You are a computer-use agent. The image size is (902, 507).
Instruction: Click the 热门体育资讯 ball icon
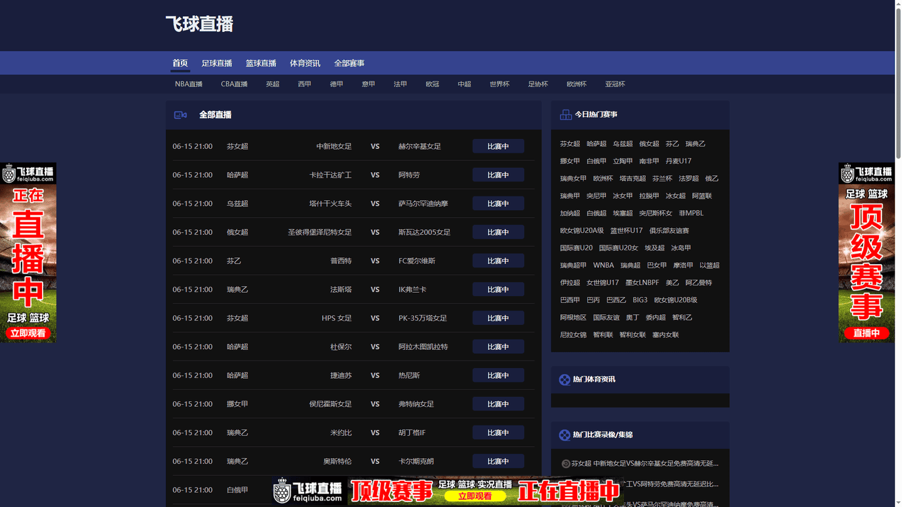[x=564, y=379]
